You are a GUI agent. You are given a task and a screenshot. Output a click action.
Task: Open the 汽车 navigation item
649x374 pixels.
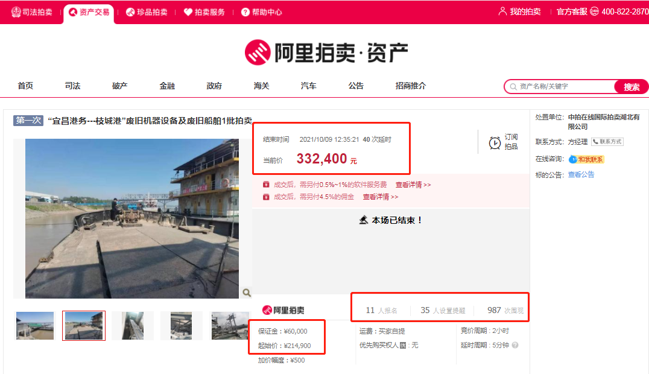tap(308, 86)
